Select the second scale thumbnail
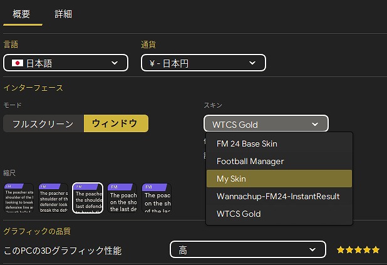 click(x=53, y=198)
